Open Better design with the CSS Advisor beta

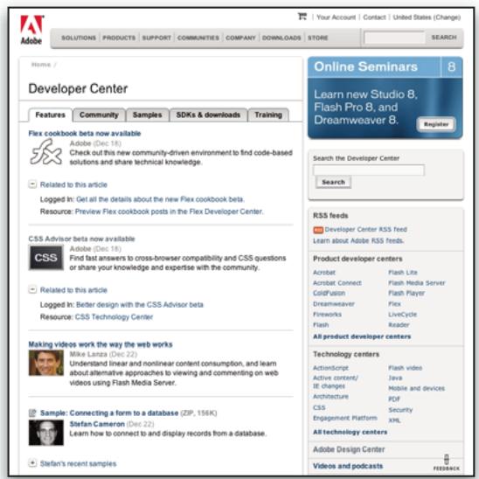(x=140, y=304)
